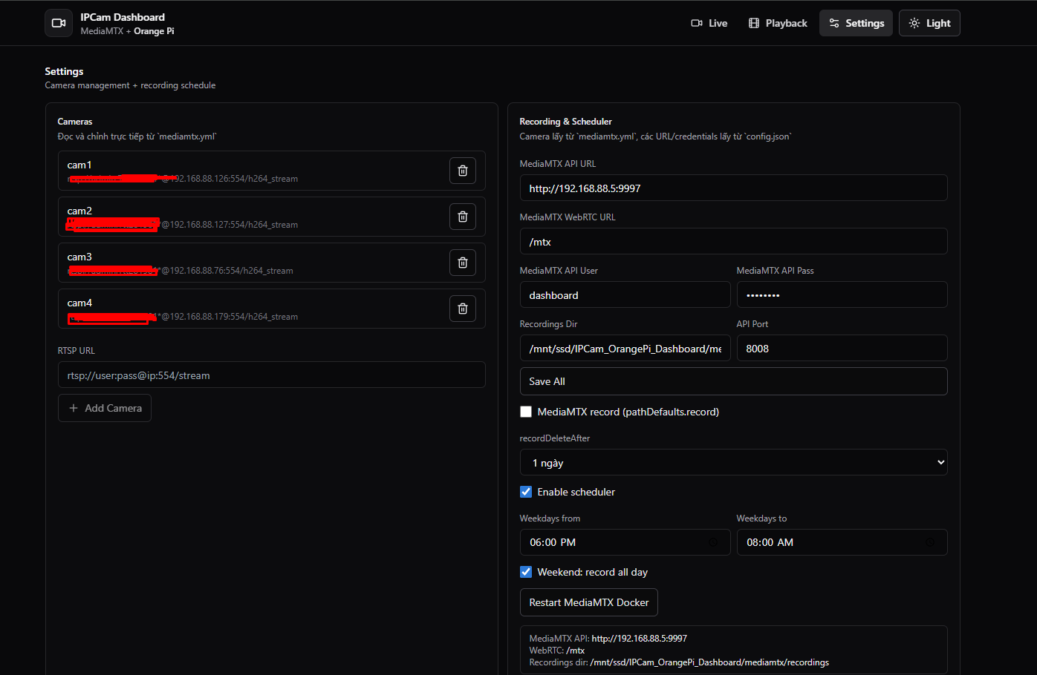
Task: Click the cam4 camera name
Action: [79, 303]
